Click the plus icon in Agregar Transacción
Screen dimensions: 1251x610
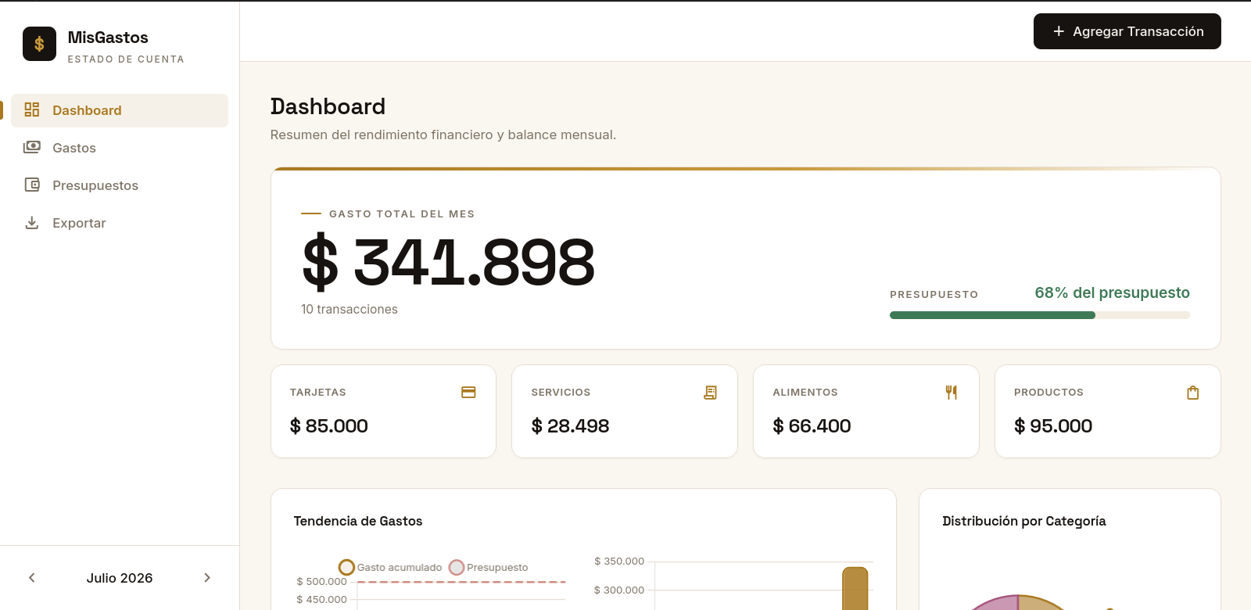coord(1059,31)
